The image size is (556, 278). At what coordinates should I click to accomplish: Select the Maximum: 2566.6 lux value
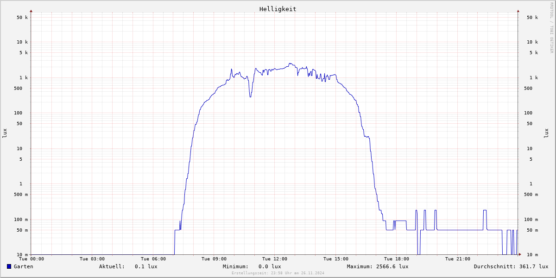point(378,266)
